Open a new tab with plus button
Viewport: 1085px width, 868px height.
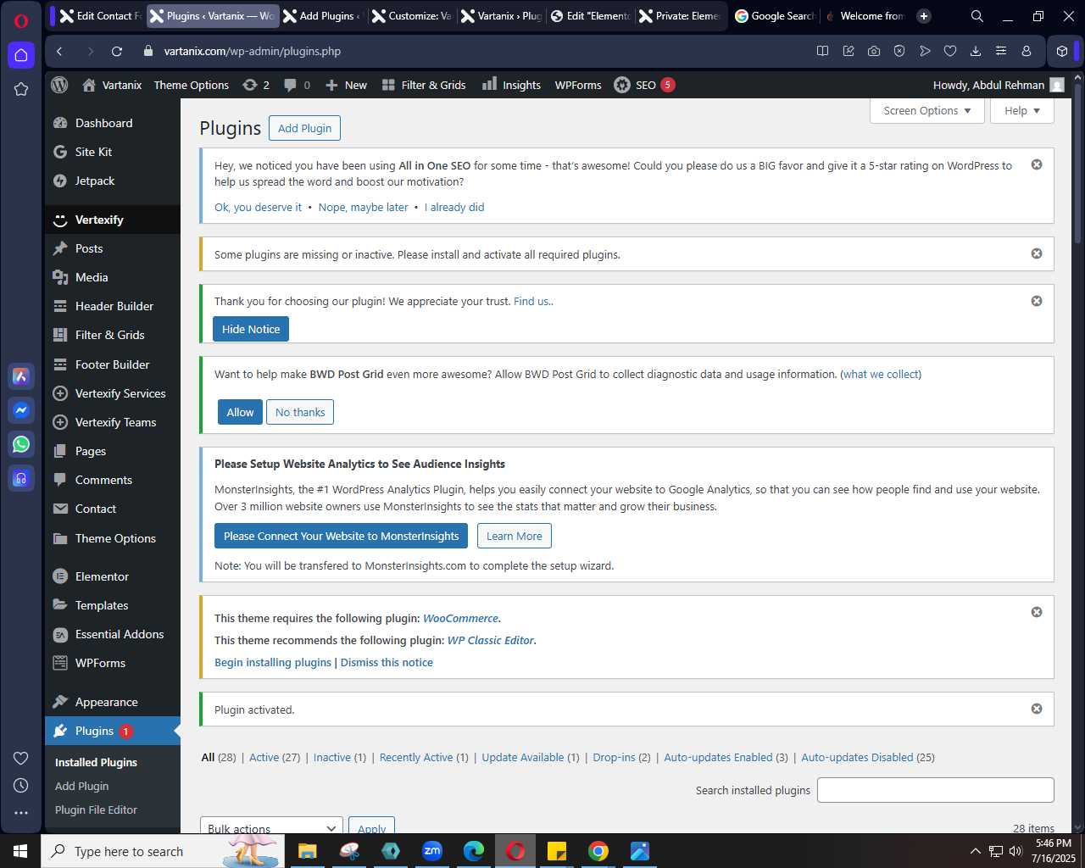(x=924, y=16)
